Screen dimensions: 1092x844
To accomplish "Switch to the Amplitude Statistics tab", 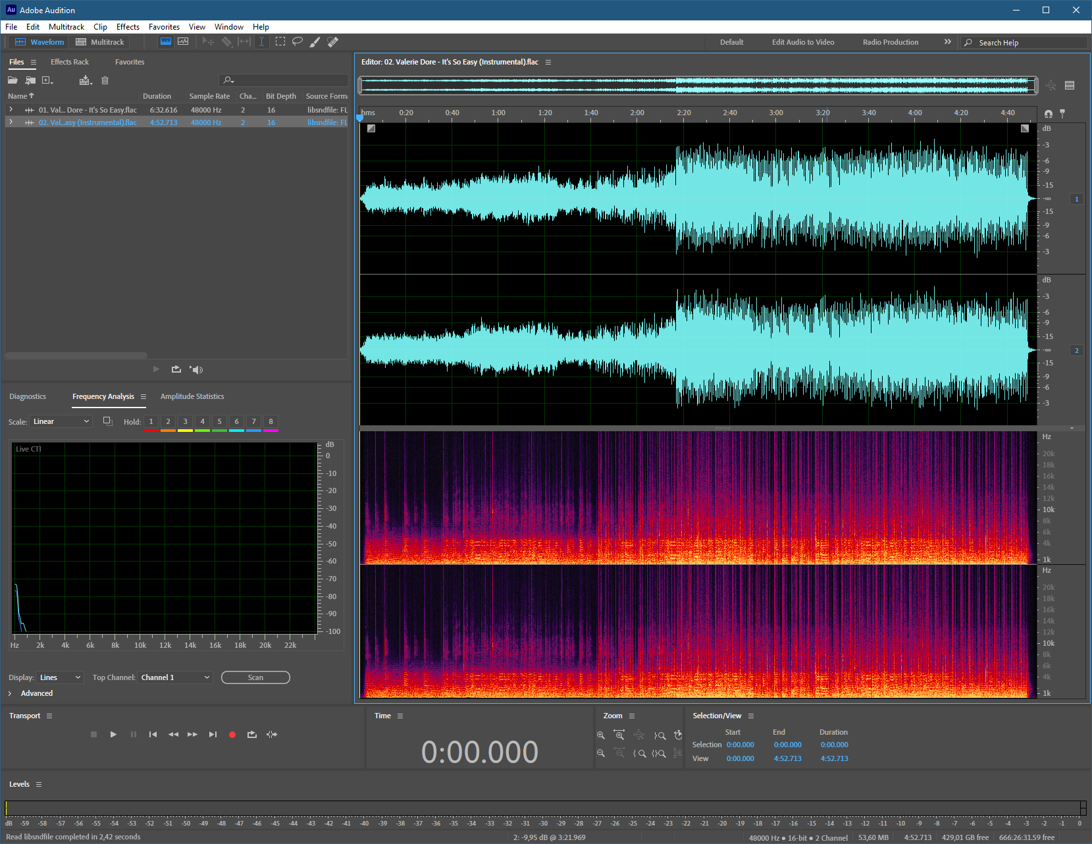I will click(192, 396).
